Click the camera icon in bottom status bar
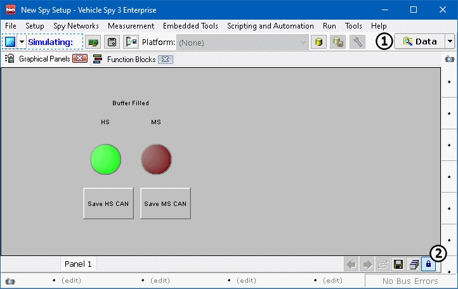The height and width of the screenshot is (289, 458). click(x=10, y=281)
